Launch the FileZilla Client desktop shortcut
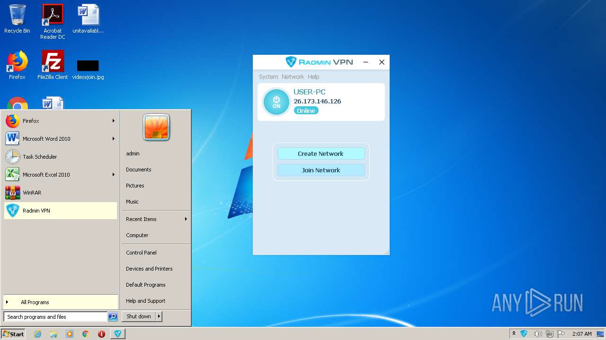This screenshot has height=340, width=606. pos(53,65)
